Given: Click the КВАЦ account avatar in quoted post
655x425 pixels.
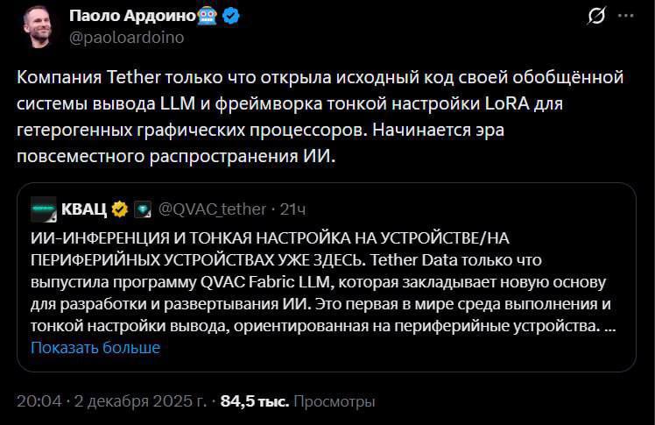Looking at the screenshot, I should (44, 209).
